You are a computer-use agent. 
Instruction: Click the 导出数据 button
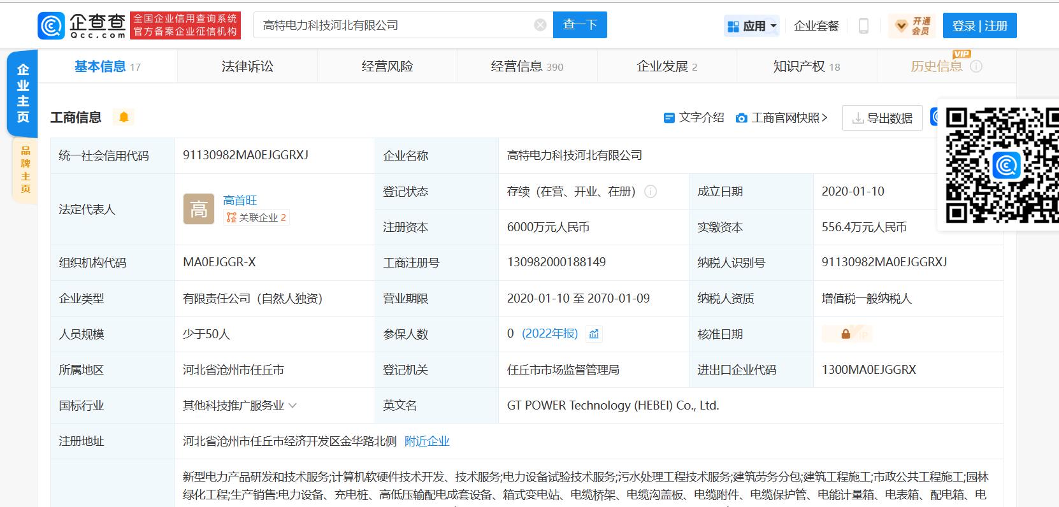pyautogui.click(x=882, y=118)
